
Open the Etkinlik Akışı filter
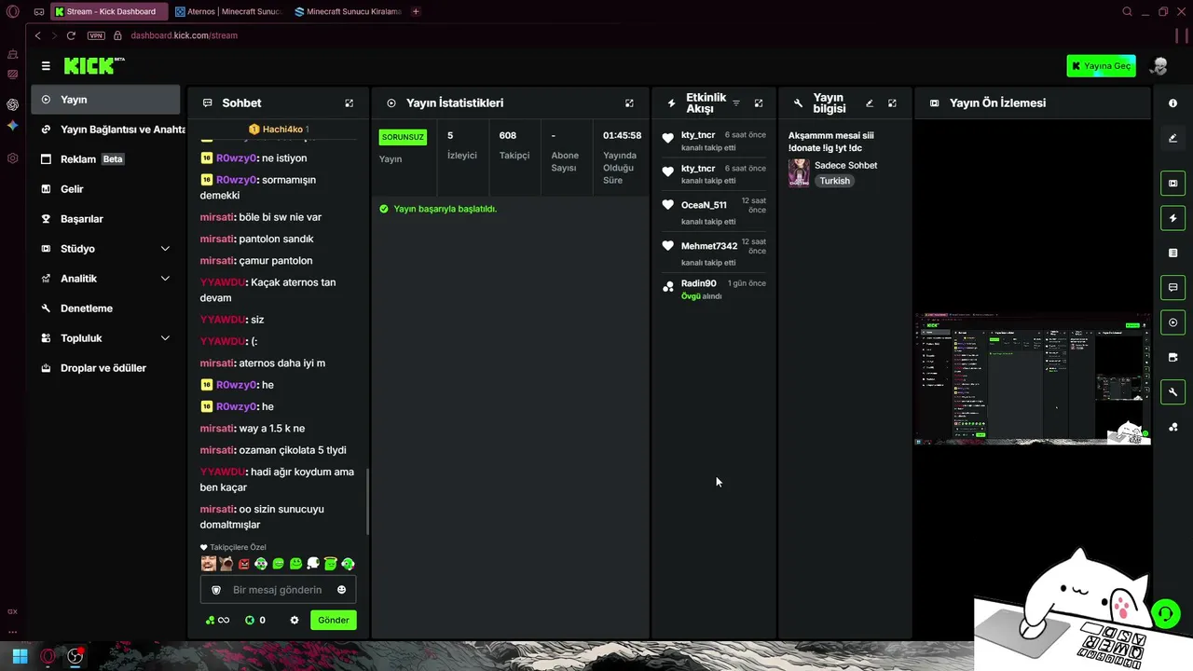click(x=736, y=103)
